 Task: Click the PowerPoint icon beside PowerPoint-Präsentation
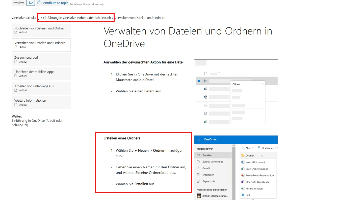243,175
